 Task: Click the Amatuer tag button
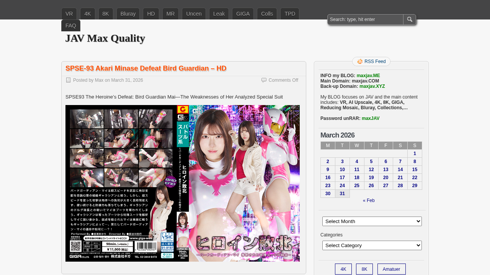point(392,269)
